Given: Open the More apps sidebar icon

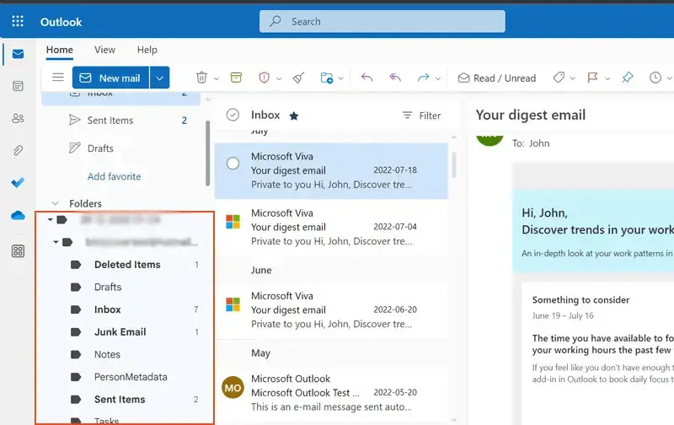Looking at the screenshot, I should pyautogui.click(x=18, y=251).
